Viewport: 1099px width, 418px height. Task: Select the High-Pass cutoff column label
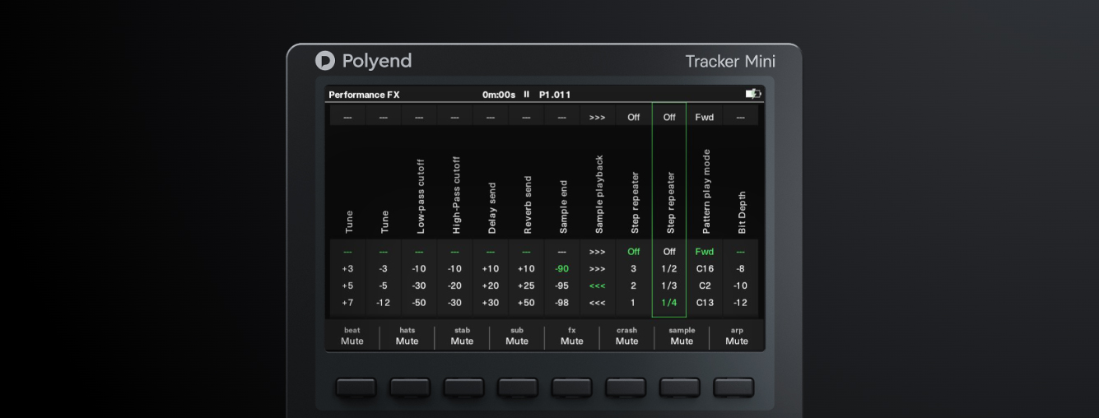click(456, 195)
